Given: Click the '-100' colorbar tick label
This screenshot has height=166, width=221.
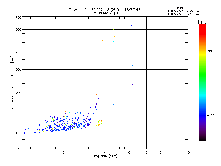Looking at the screenshot, I should (x=210, y=115).
